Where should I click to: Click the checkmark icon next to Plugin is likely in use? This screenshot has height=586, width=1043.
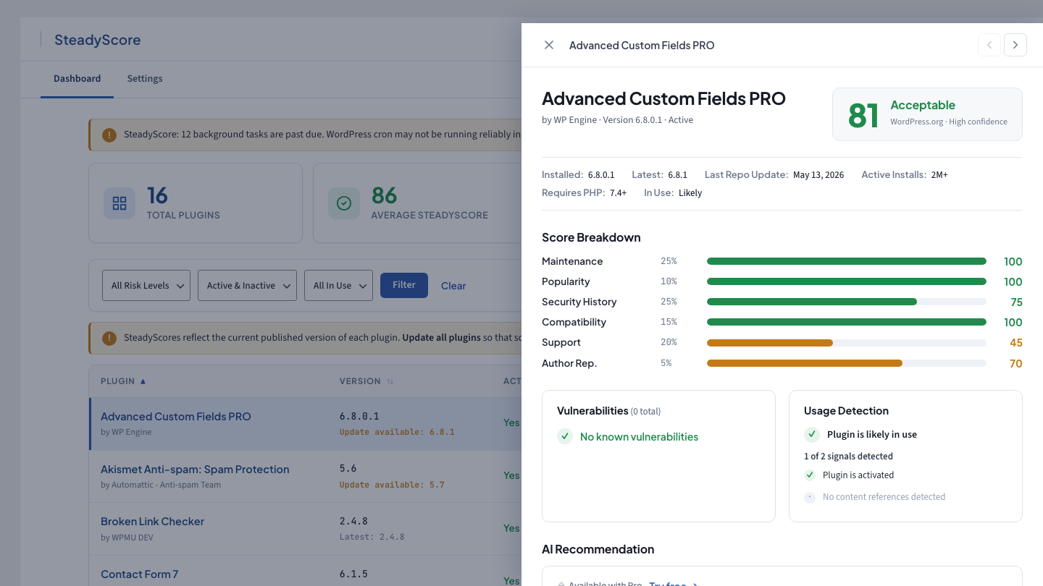pos(812,434)
